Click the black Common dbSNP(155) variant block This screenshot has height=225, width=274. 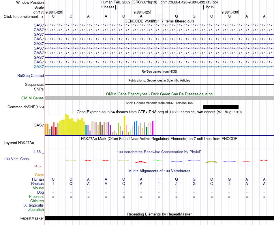pyautogui.click(x=221, y=107)
